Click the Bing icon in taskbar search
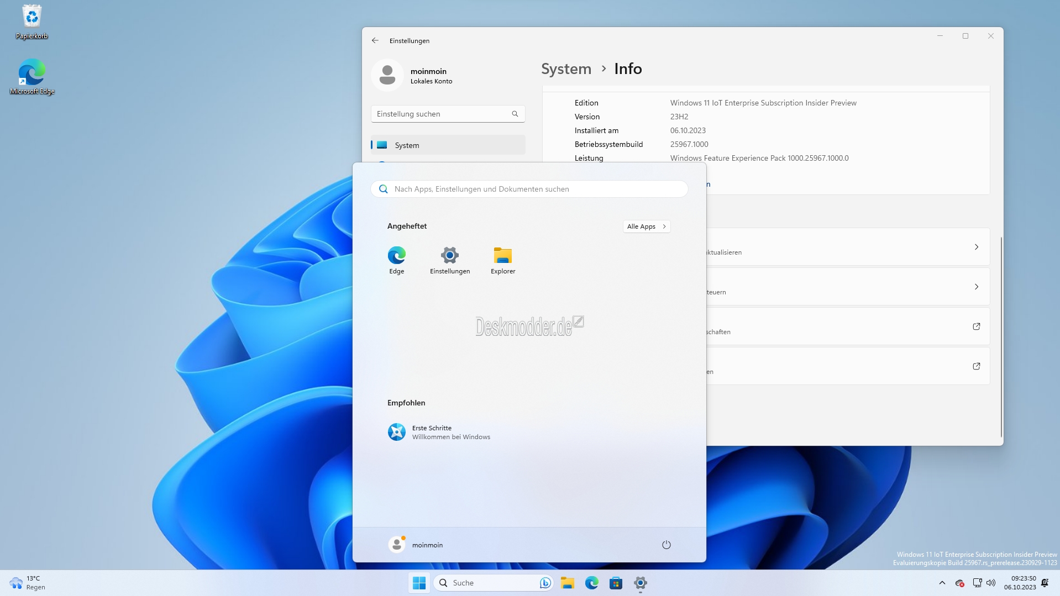The width and height of the screenshot is (1060, 596). 545,583
